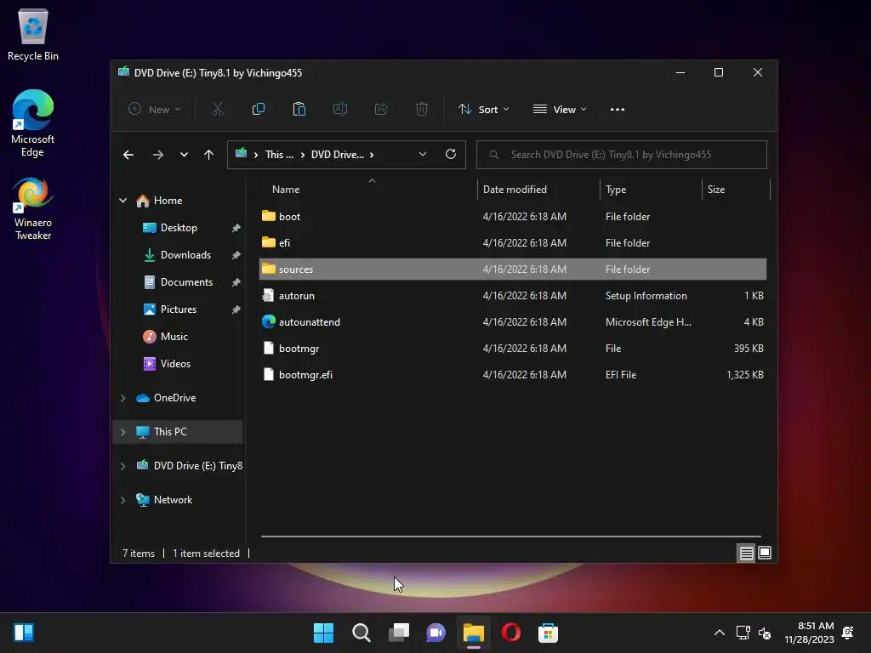
Task: Select the efi folder
Action: click(513, 242)
